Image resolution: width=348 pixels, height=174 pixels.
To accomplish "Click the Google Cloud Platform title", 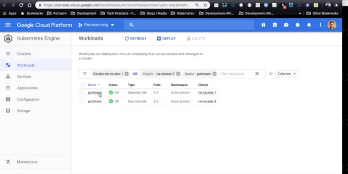I will click(45, 25).
